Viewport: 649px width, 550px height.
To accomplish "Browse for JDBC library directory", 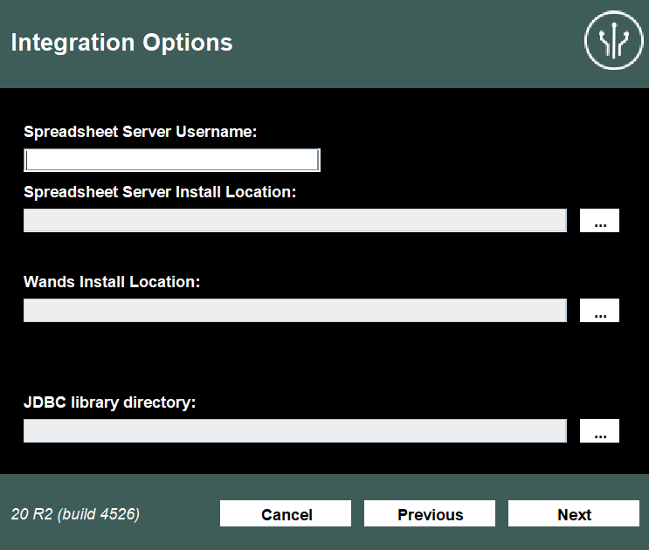I will 599,431.
